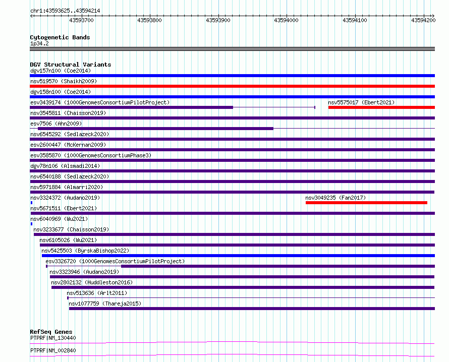The height and width of the screenshot is (362, 449).
Task: Click ruler position 43594100
Action: click(355, 20)
